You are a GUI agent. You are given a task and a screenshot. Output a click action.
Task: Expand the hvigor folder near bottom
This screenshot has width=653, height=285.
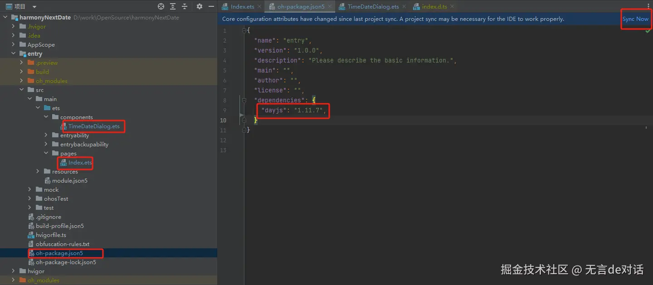point(14,271)
